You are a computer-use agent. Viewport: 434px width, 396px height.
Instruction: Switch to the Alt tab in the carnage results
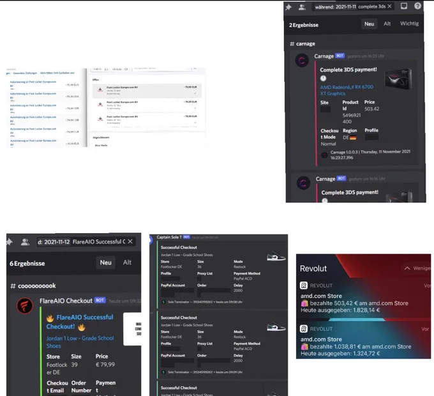pos(387,24)
